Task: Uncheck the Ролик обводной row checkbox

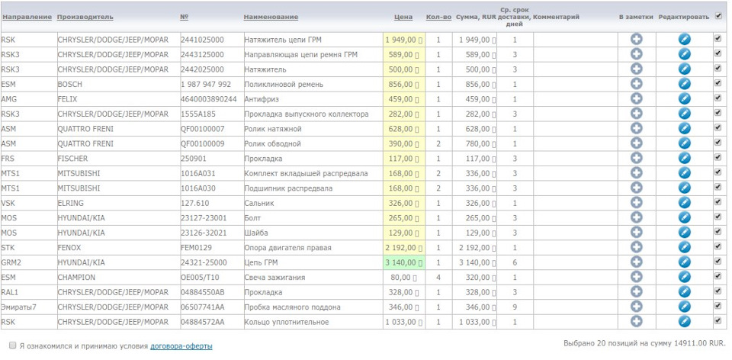Action: (x=718, y=143)
